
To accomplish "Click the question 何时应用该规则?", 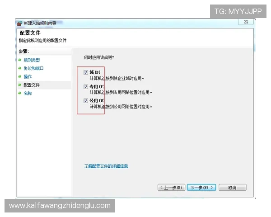I will [x=99, y=57].
